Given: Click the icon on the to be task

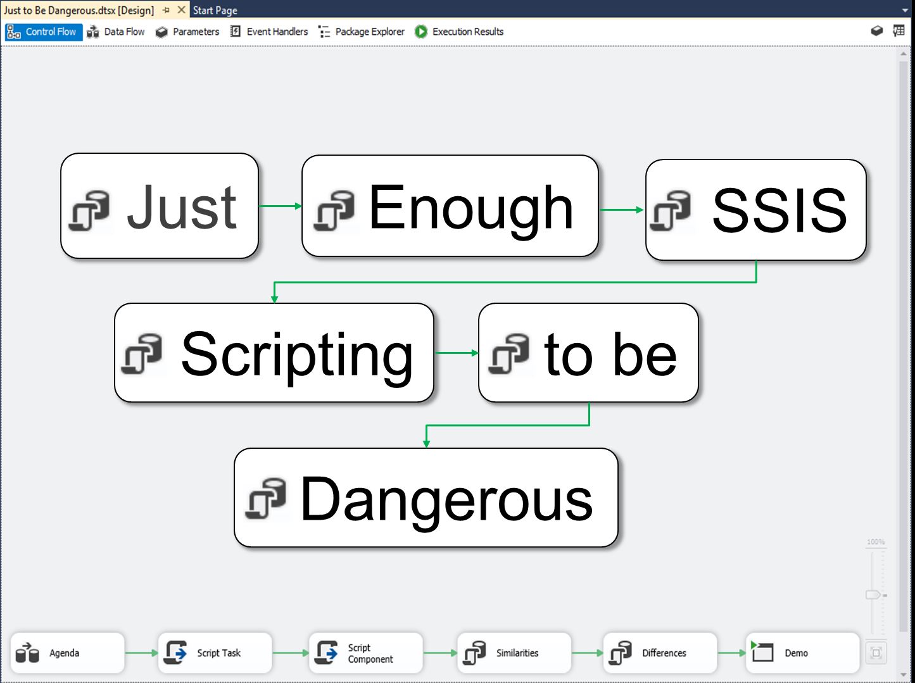Looking at the screenshot, I should (x=509, y=354).
